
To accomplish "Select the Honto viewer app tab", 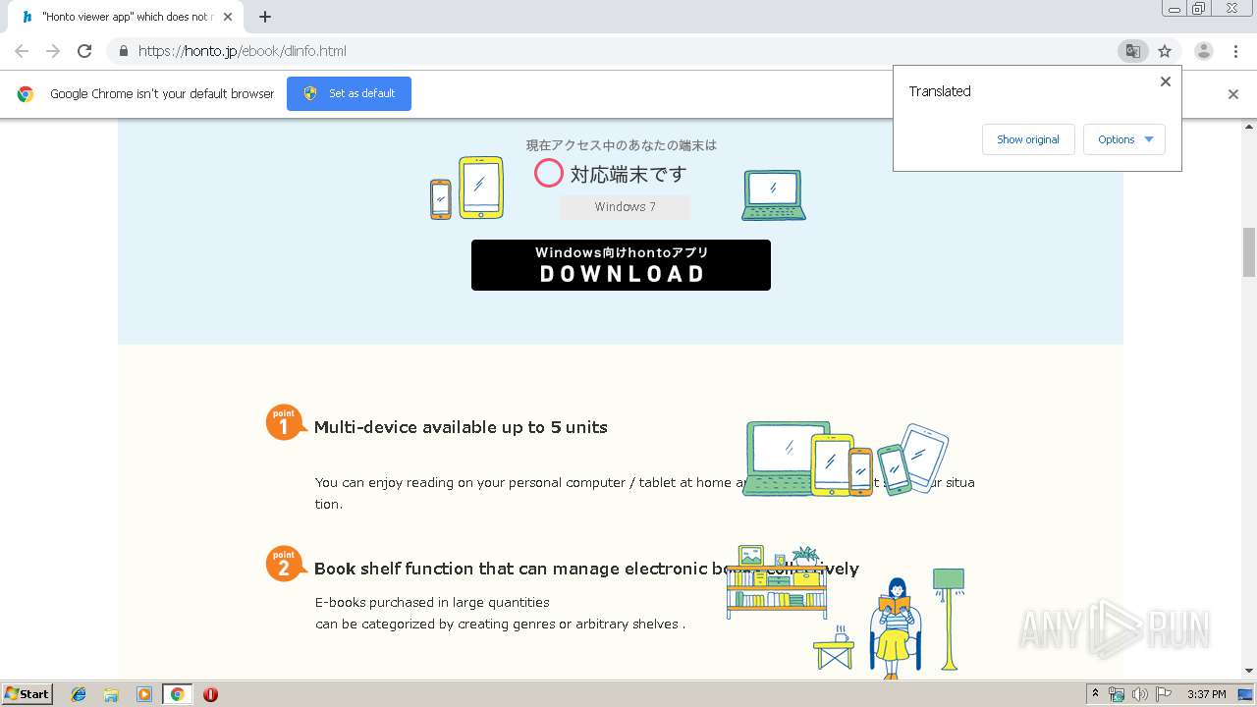I will pyautogui.click(x=124, y=17).
